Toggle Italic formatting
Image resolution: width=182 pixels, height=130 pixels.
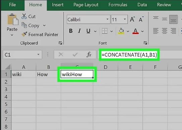[x=79, y=31]
